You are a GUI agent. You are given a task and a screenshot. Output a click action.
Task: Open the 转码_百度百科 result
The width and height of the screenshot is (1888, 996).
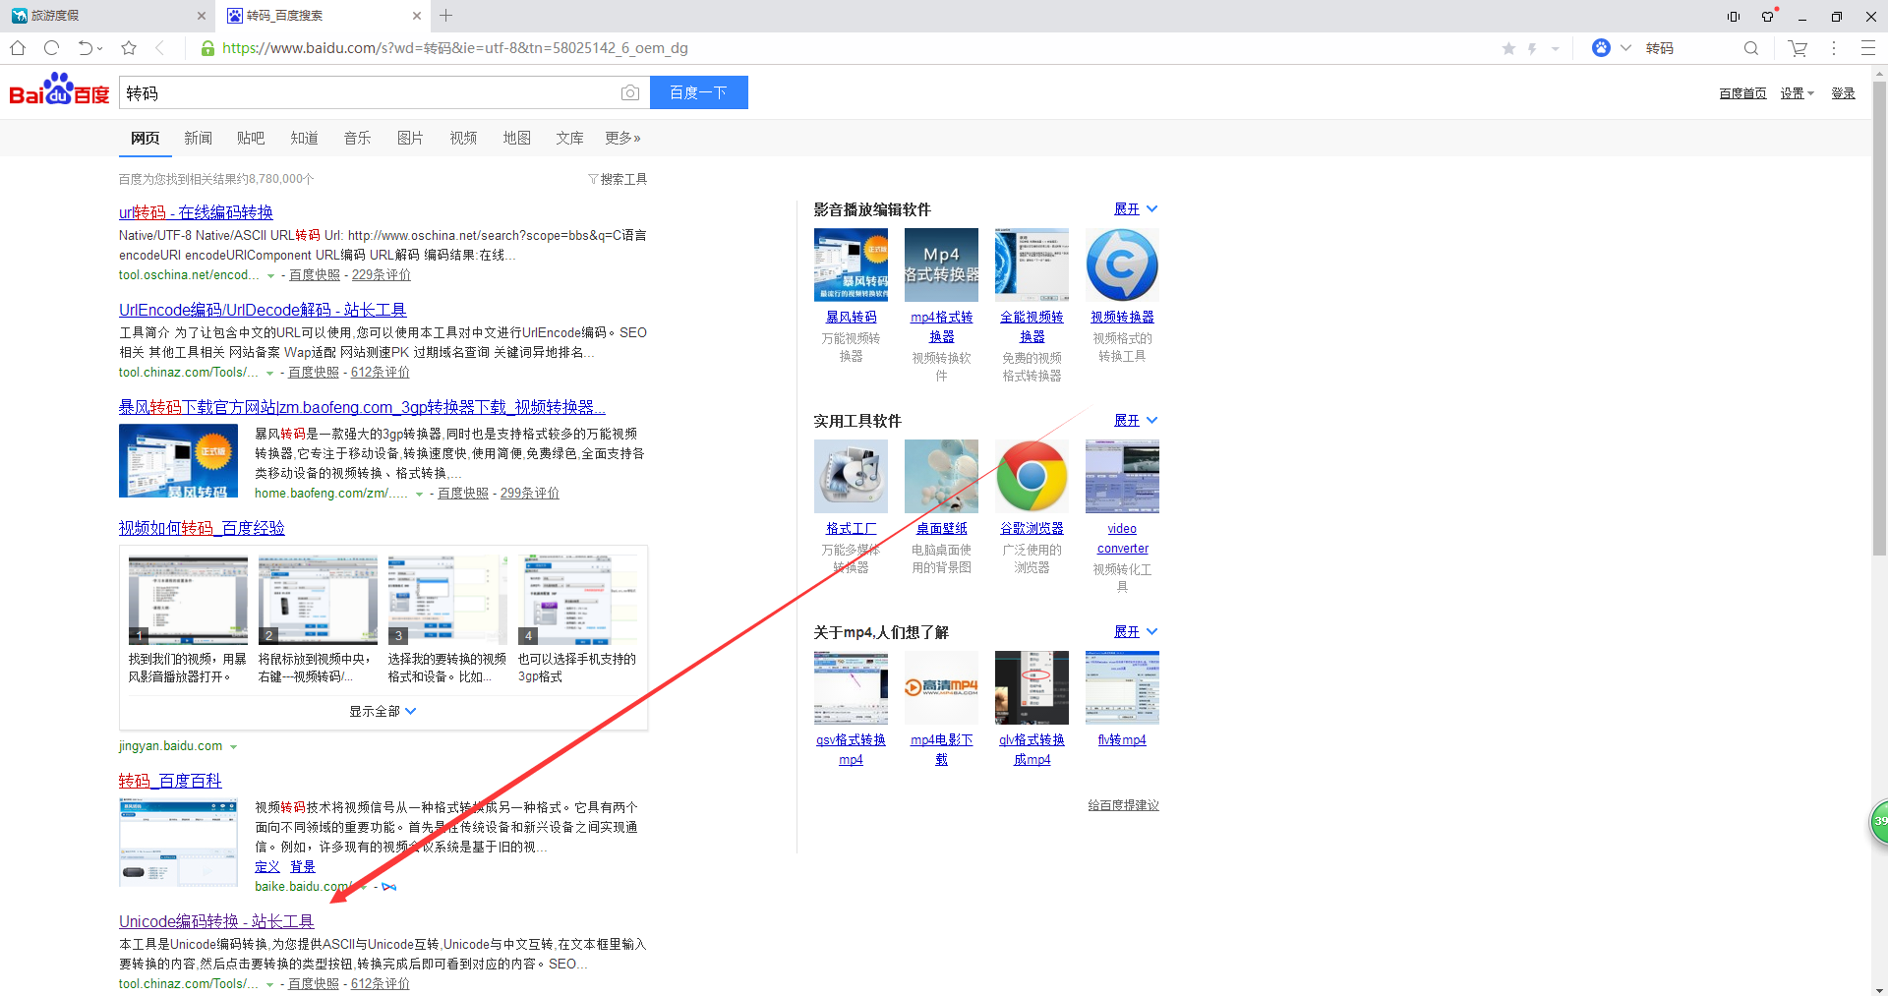pos(170,781)
